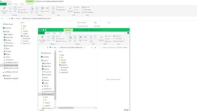
Task: Open Delete dropdown arrow in front window
Action: [x=80, y=42]
